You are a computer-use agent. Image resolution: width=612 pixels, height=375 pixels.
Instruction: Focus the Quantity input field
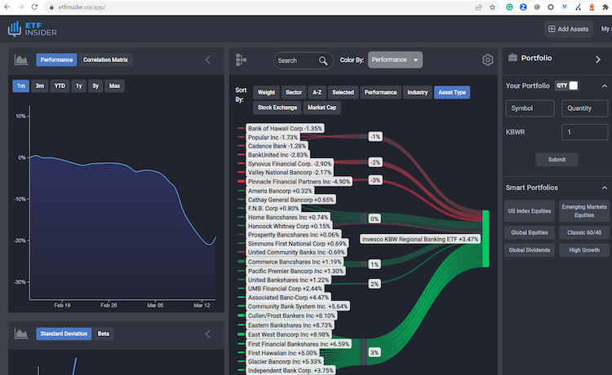click(584, 108)
